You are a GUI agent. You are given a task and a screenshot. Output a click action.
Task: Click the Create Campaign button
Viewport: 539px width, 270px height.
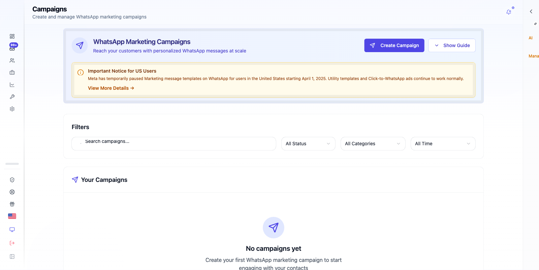pos(394,45)
